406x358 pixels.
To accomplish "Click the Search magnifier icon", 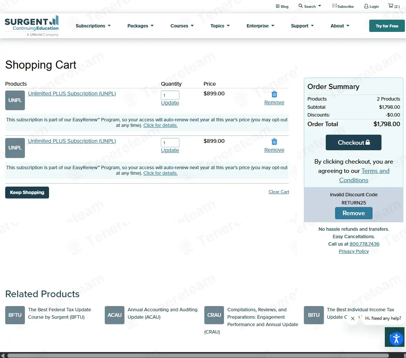I will (x=301, y=6).
